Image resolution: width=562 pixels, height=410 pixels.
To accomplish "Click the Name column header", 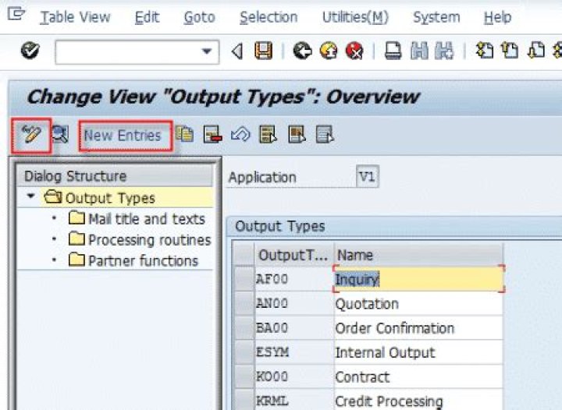I will click(418, 255).
